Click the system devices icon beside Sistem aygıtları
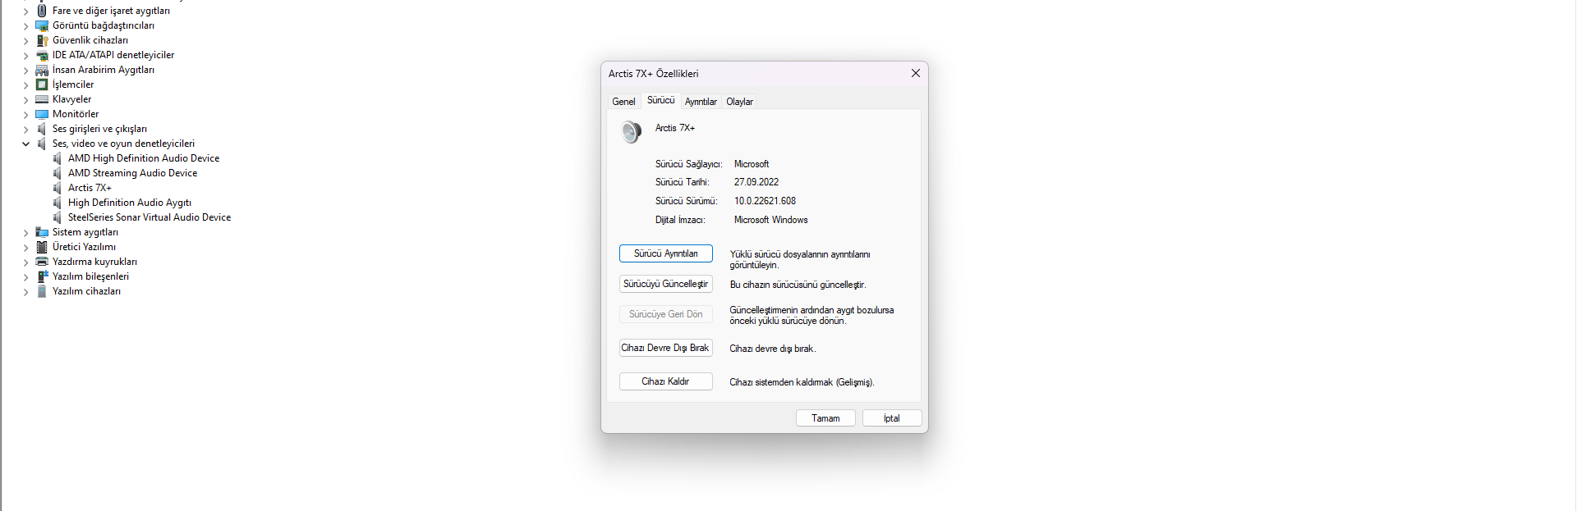The image size is (1577, 511). point(42,232)
